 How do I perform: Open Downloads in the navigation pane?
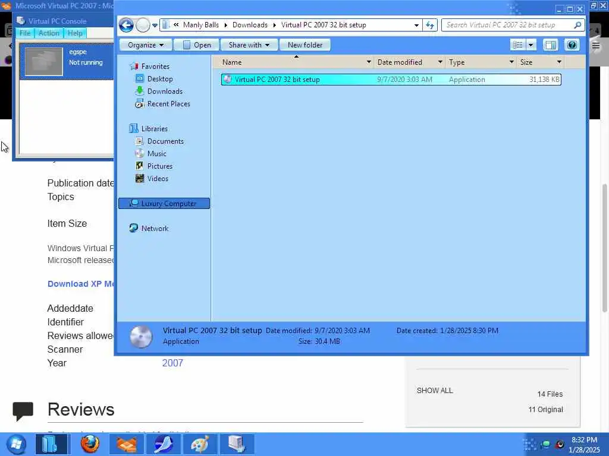pos(165,91)
